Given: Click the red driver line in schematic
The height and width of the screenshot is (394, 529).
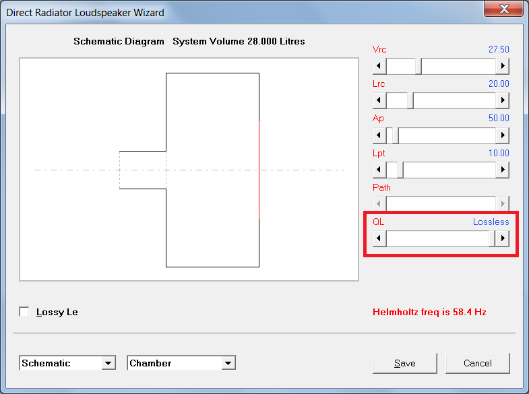Looking at the screenshot, I should coord(259,170).
